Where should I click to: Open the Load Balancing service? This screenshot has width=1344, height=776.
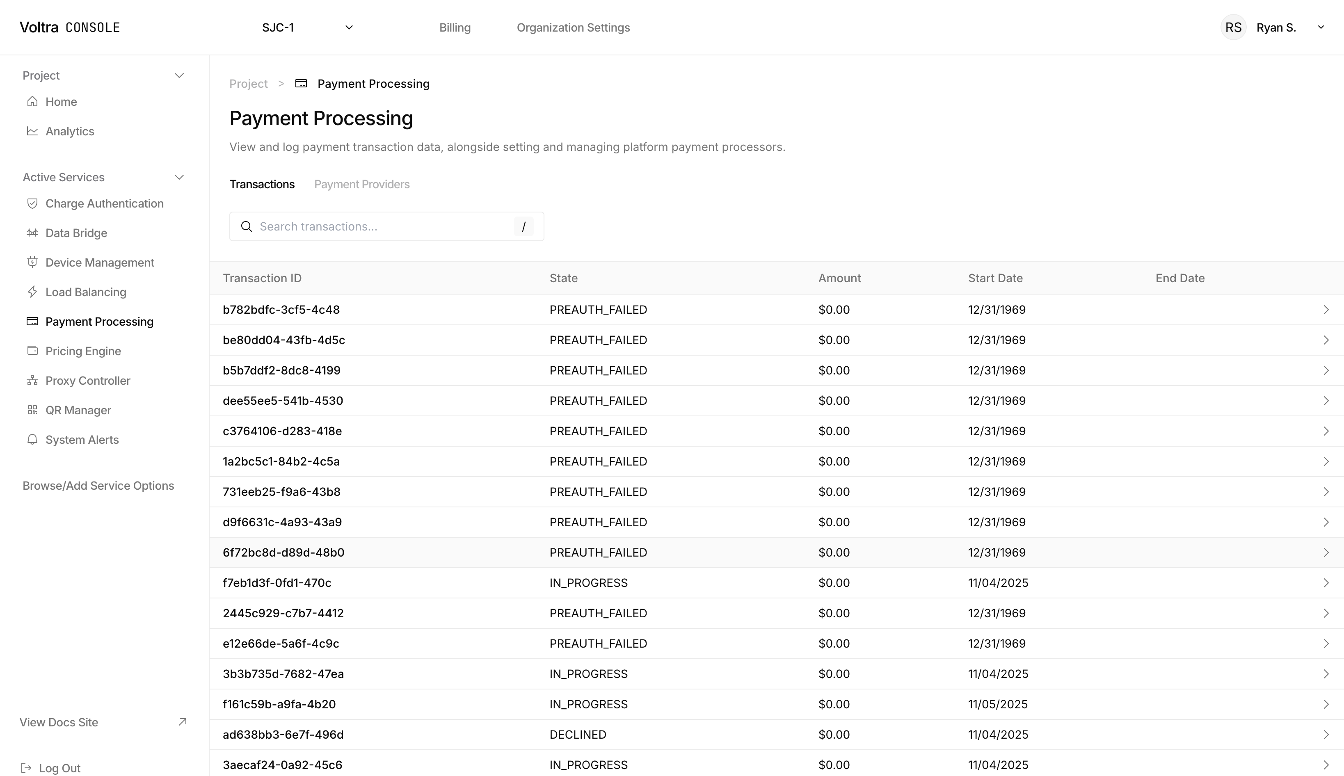click(85, 292)
